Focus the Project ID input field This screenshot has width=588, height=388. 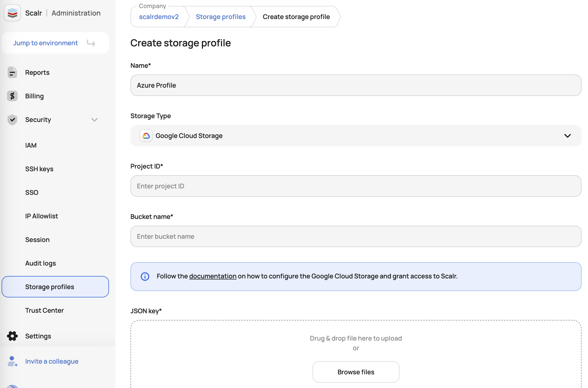click(356, 186)
